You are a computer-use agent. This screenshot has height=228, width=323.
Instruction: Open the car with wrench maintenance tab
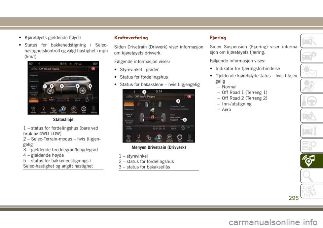(x=311, y=131)
